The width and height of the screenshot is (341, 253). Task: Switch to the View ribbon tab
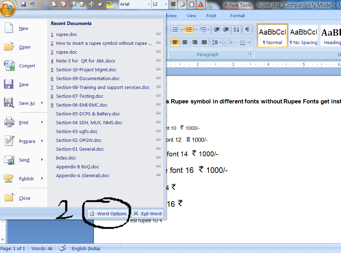191,16
